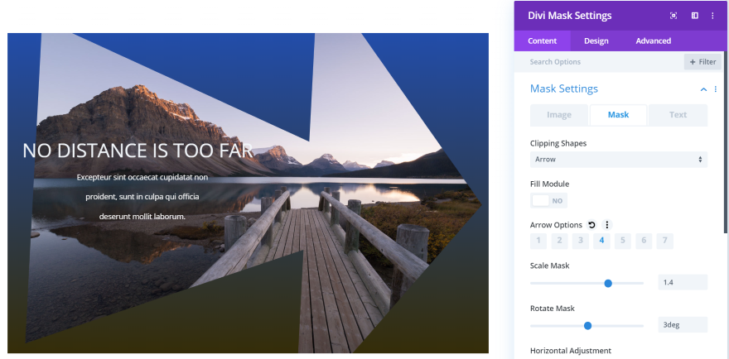The image size is (729, 359).
Task: Open Arrow Options three-dot menu
Action: tap(606, 225)
